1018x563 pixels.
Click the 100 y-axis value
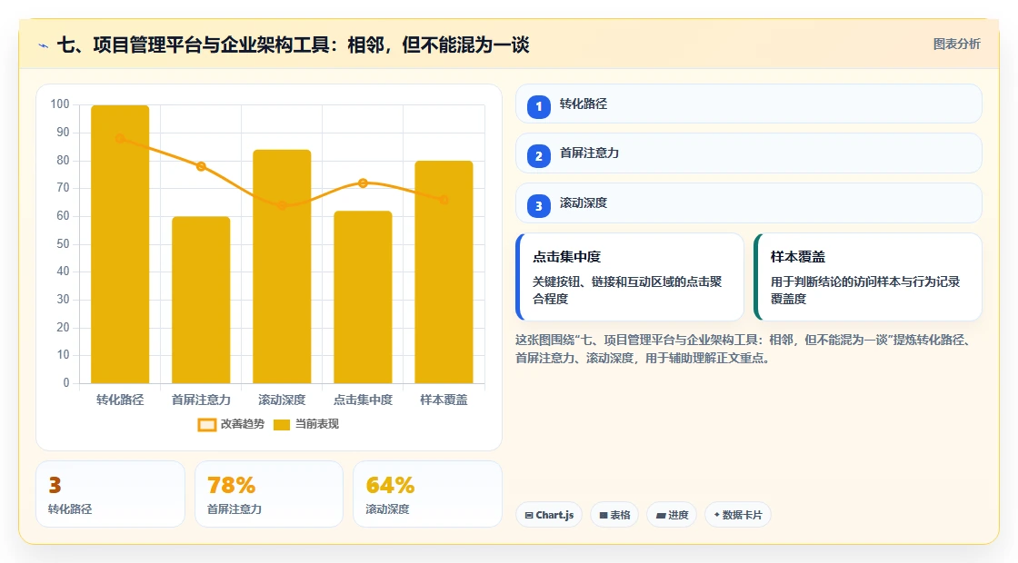60,104
